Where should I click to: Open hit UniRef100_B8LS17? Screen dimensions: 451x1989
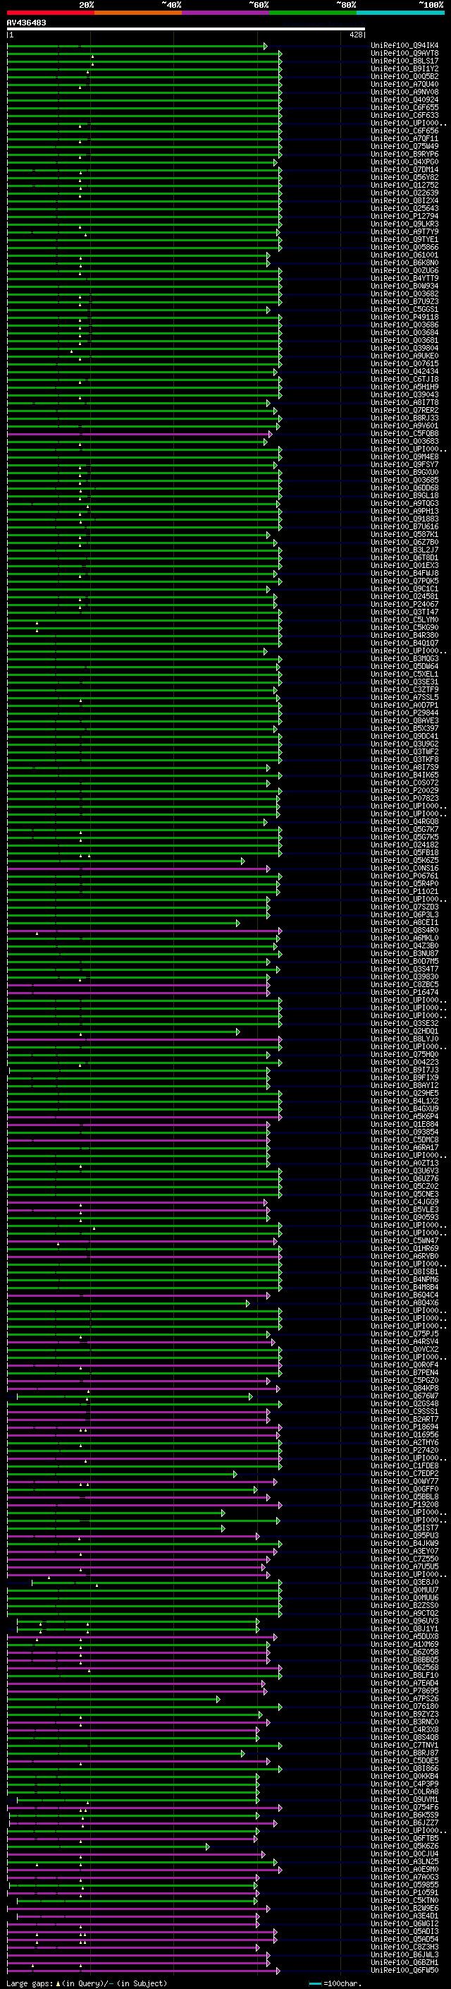click(404, 61)
